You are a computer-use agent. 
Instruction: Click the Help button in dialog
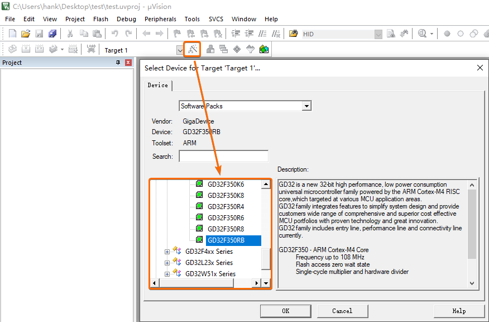(x=459, y=311)
